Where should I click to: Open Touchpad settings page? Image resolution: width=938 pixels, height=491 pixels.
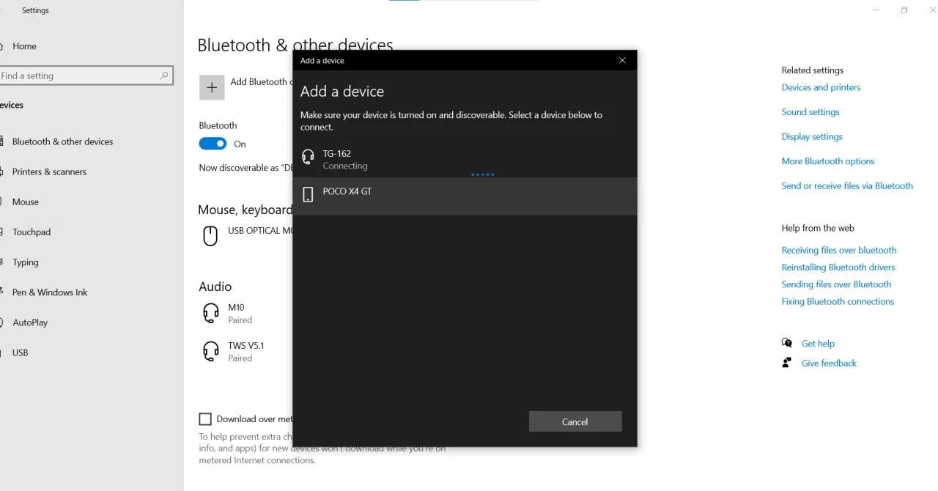(x=32, y=232)
